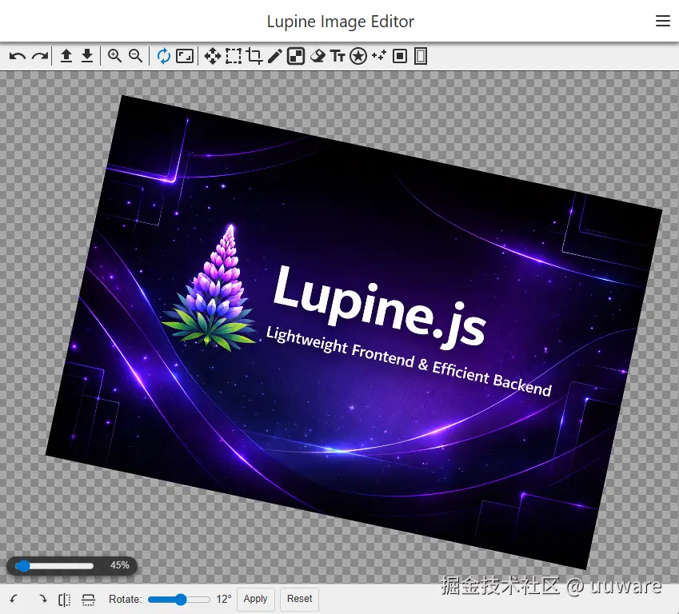Viewport: 679px width, 614px height.
Task: Select the Crop tool
Action: pyautogui.click(x=254, y=56)
